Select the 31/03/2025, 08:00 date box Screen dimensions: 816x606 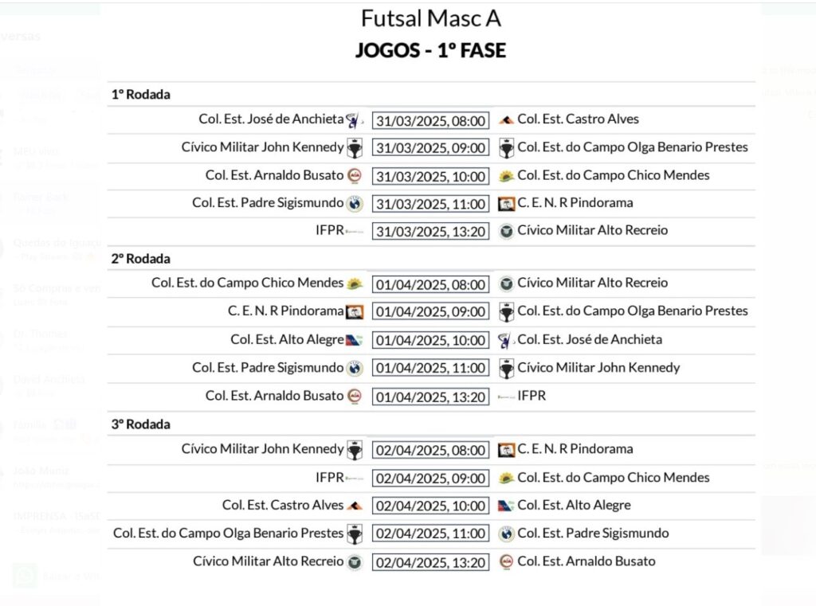(x=430, y=121)
